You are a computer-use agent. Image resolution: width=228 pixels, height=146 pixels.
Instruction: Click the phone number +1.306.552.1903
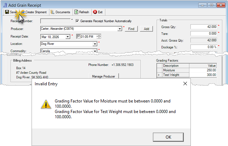click(122, 65)
